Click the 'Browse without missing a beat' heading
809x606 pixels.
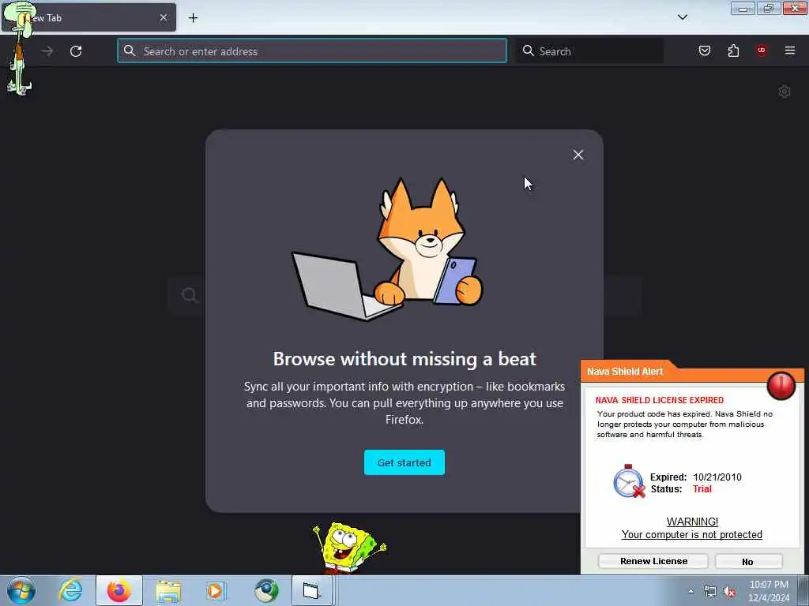pos(404,359)
